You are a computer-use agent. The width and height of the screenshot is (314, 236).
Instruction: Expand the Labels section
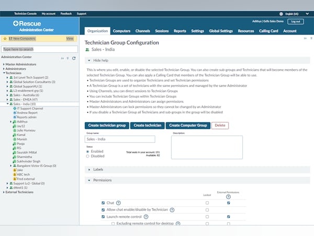coord(89,170)
